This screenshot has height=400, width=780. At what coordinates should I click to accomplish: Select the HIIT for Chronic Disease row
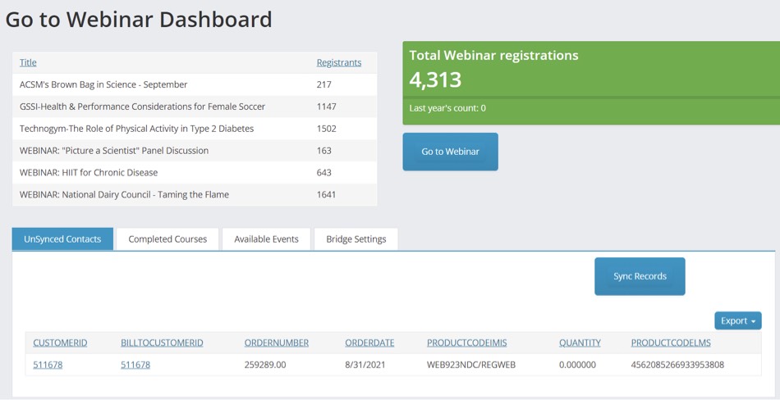(x=195, y=172)
